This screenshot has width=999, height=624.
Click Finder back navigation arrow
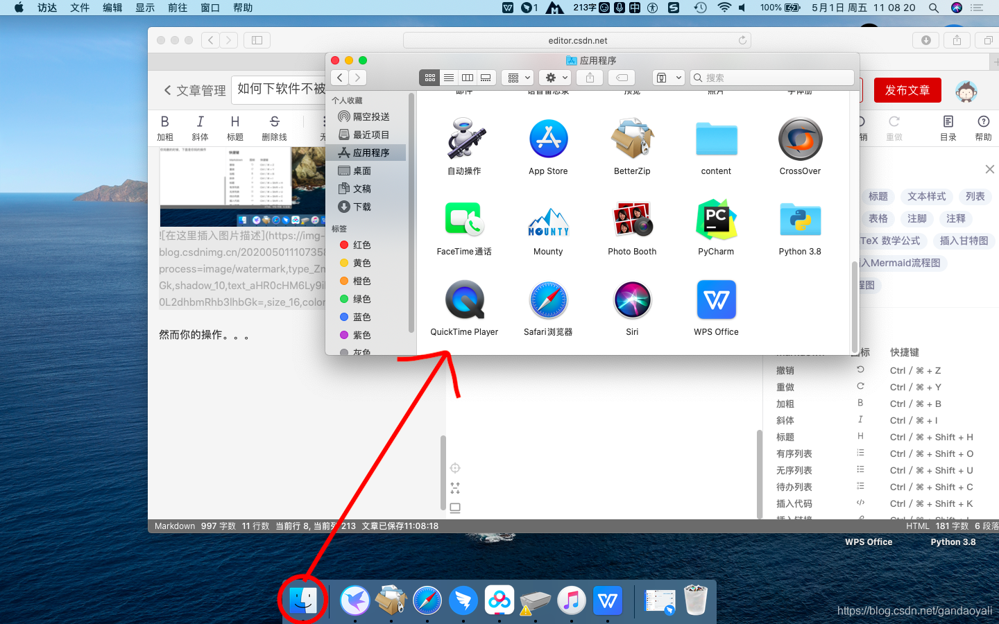339,78
